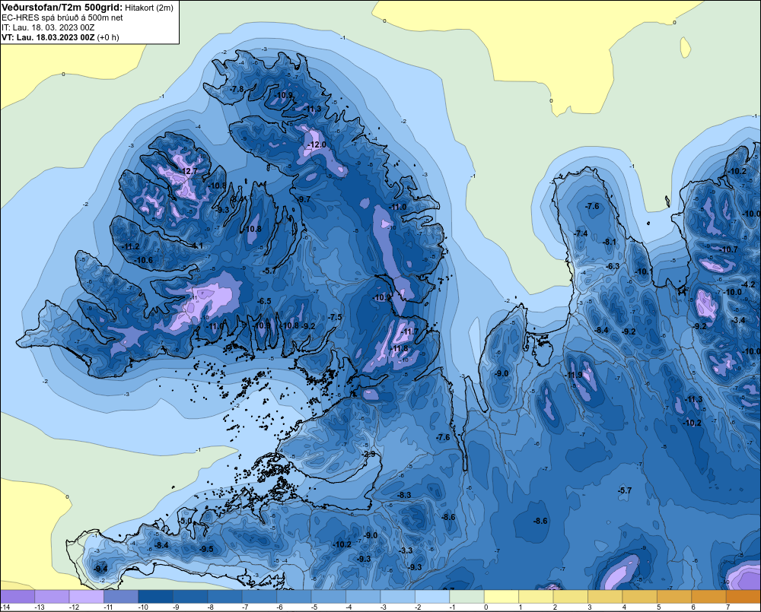
Task: Click the 'VT: Lau. 18.03.2023 00Z (+0 h)' line
Action: coord(60,37)
